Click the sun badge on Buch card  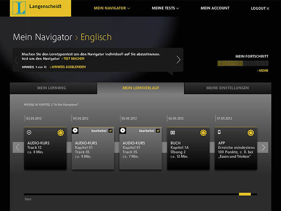203,133
